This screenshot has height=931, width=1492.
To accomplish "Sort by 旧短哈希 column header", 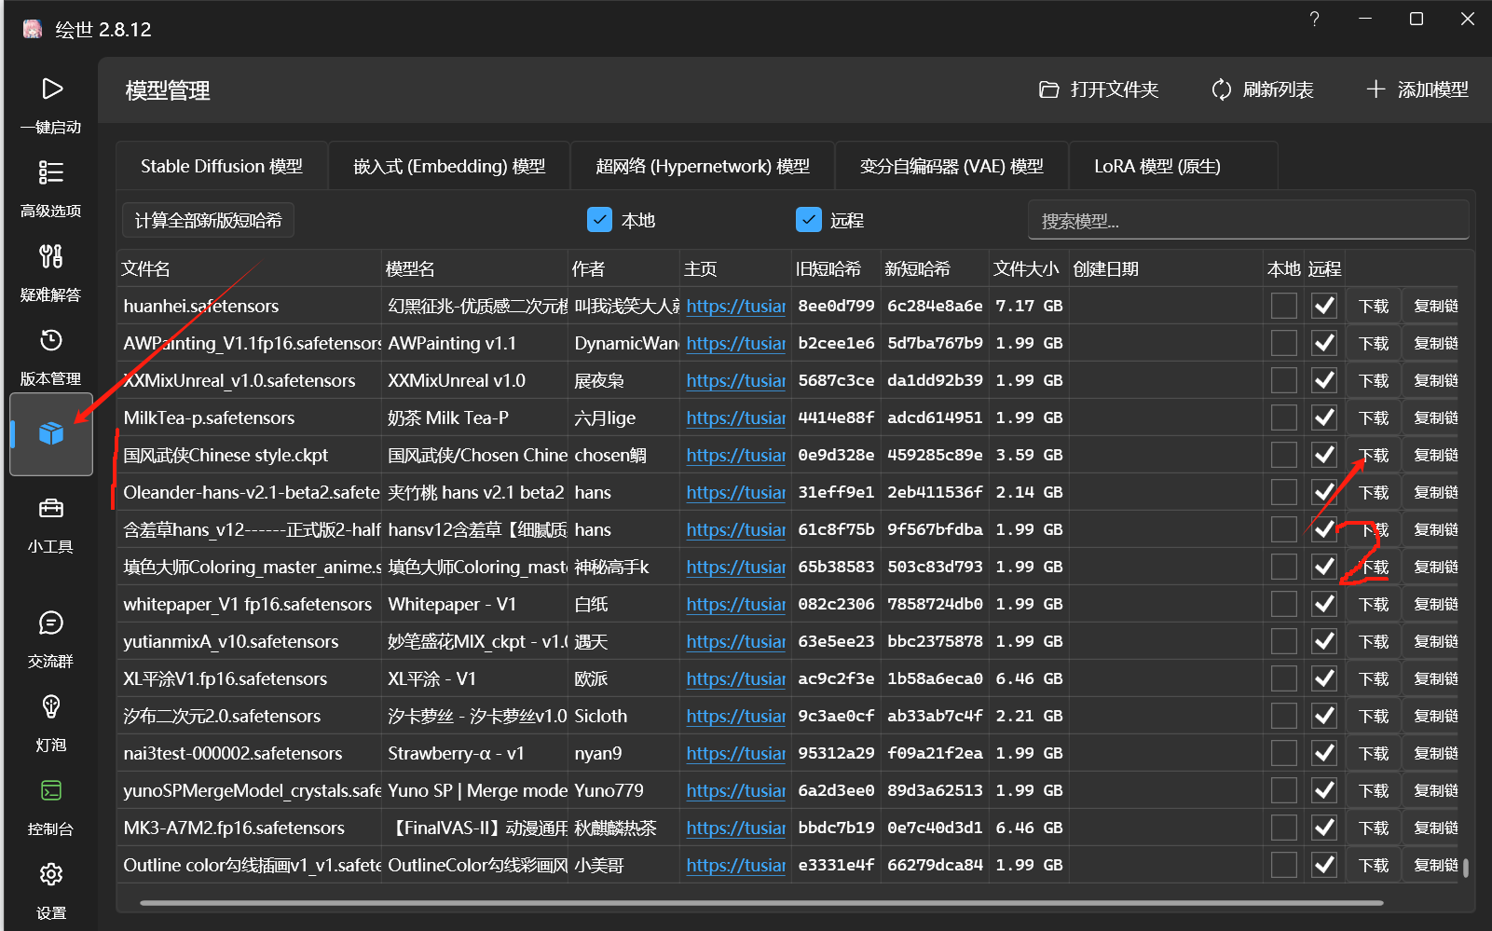I will tap(835, 268).
